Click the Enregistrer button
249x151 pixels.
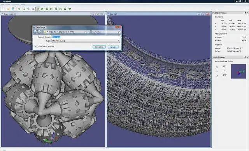(99, 47)
